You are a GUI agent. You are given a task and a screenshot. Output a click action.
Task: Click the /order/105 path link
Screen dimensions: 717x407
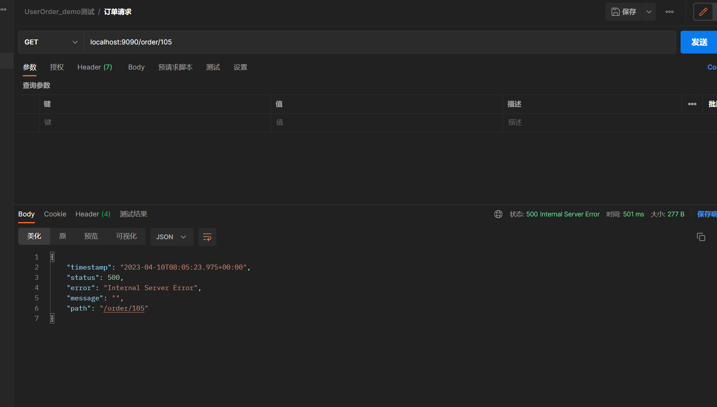124,308
